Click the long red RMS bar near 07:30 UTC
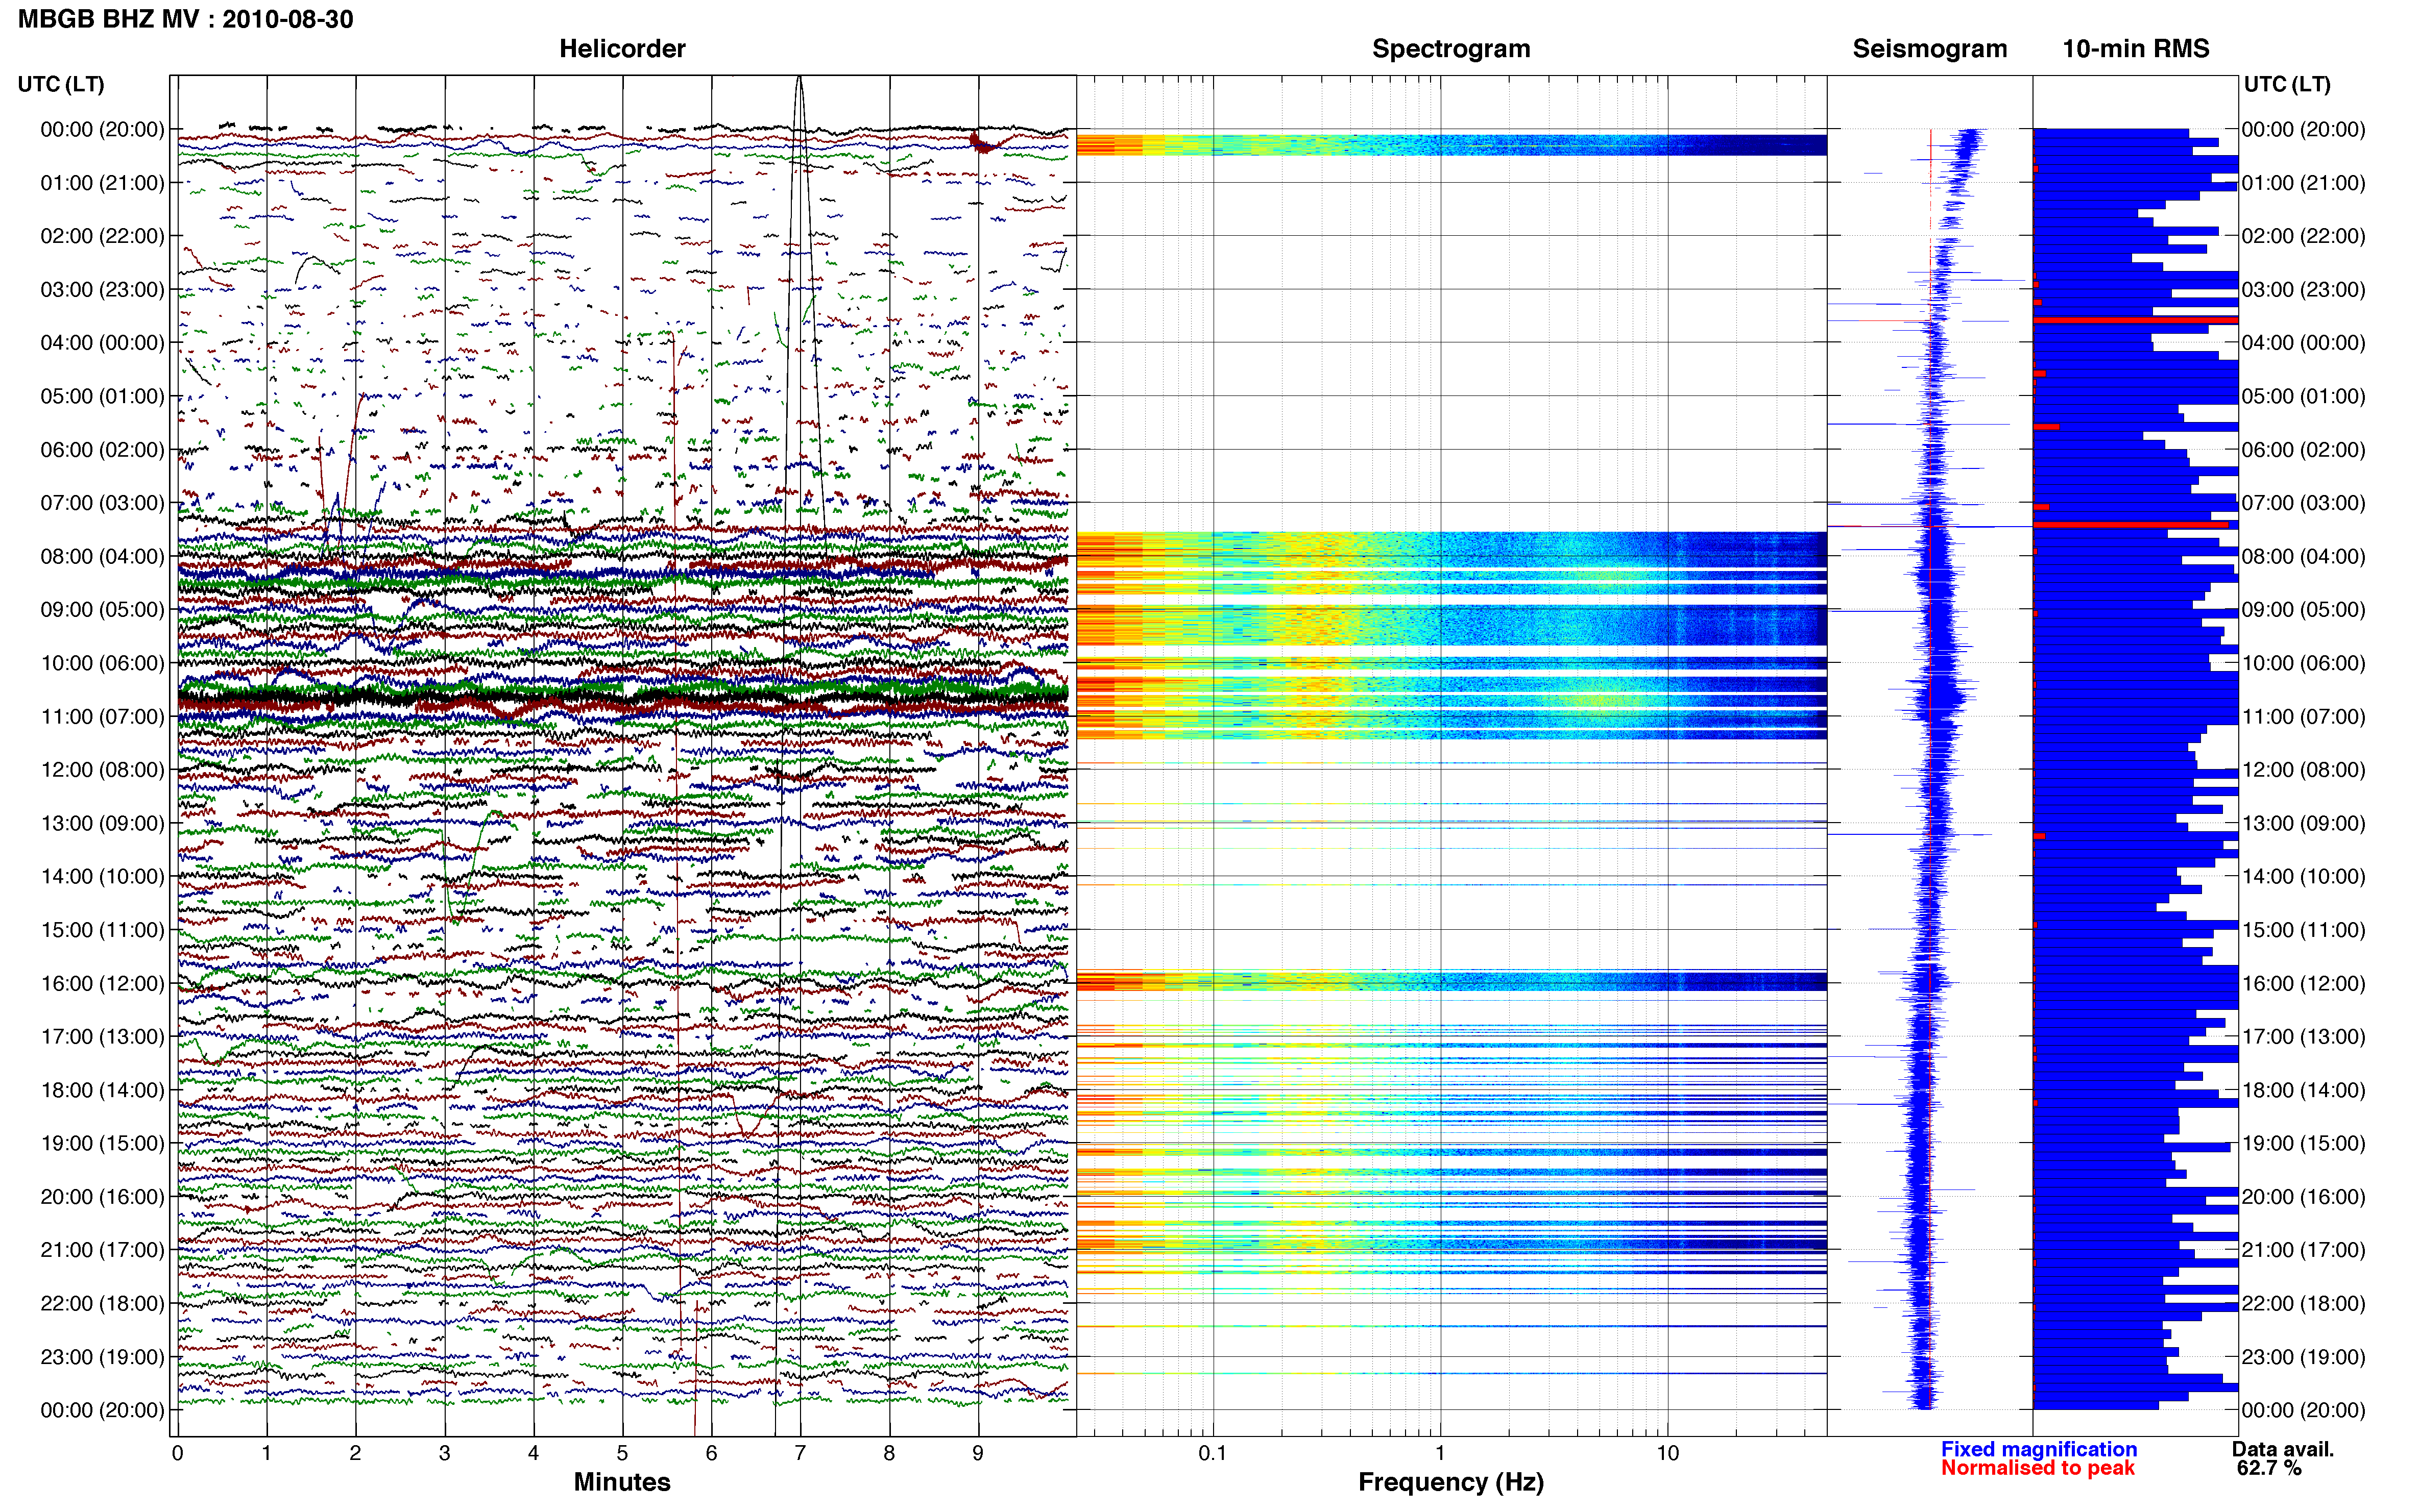This screenshot has height=1512, width=2420. pyautogui.click(x=2132, y=524)
